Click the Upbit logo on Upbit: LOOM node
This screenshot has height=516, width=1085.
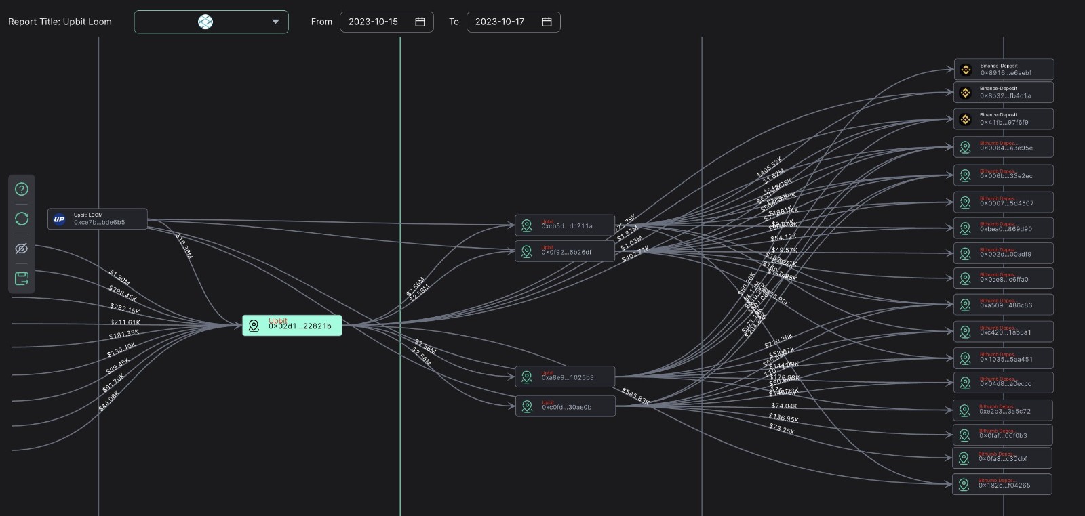(x=59, y=219)
